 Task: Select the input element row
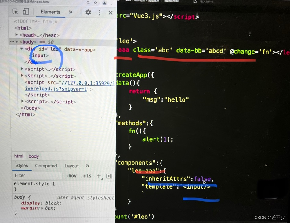(39, 56)
